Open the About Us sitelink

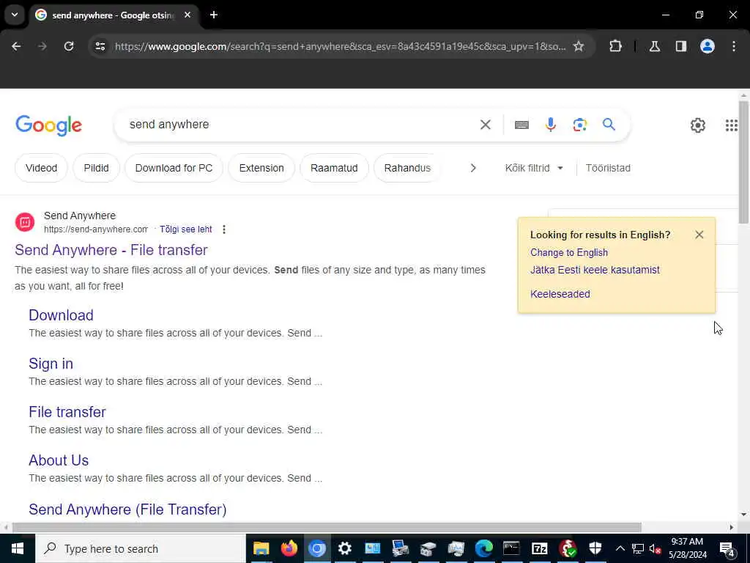[x=59, y=460]
